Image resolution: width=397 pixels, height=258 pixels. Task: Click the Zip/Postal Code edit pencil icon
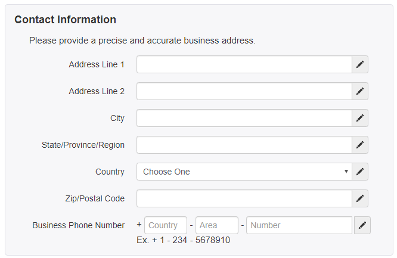tap(360, 199)
